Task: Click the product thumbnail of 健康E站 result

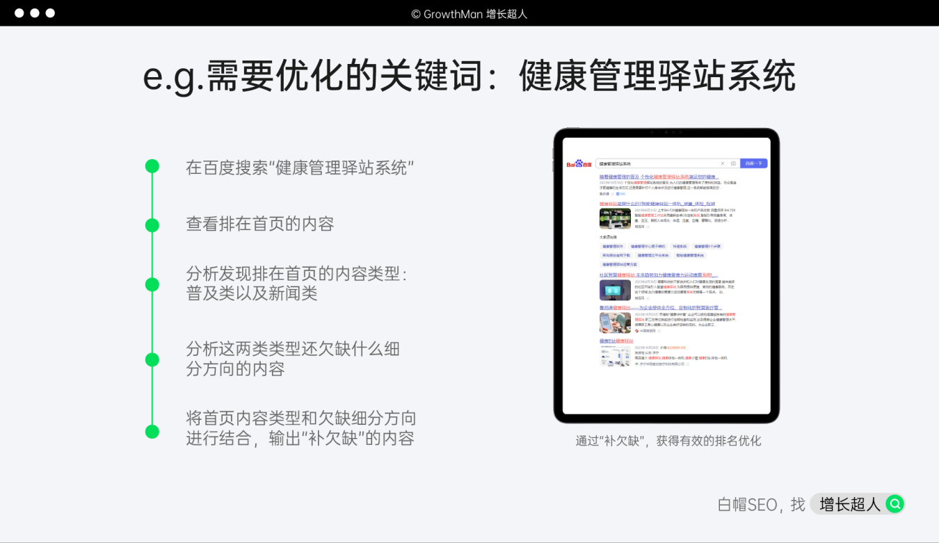Action: [615, 355]
